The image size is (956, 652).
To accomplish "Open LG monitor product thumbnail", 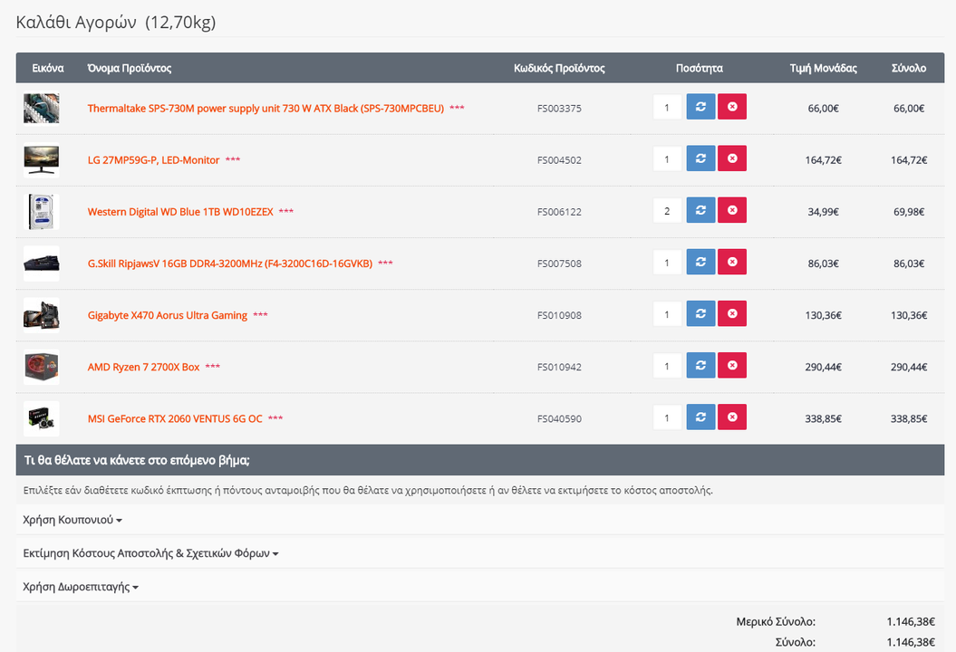I will click(42, 159).
